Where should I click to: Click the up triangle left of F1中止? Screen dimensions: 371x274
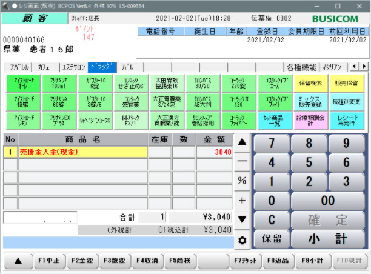coord(17,261)
